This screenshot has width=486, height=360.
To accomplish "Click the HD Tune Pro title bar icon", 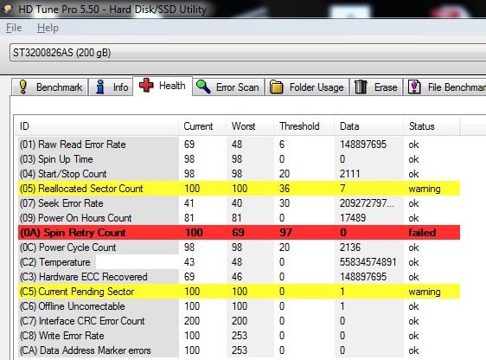I will click(x=8, y=9).
